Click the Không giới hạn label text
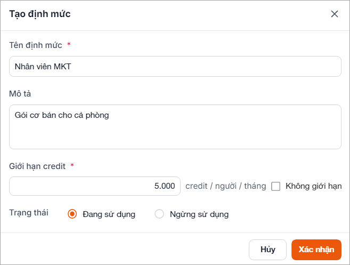The image size is (350, 265). click(x=313, y=186)
